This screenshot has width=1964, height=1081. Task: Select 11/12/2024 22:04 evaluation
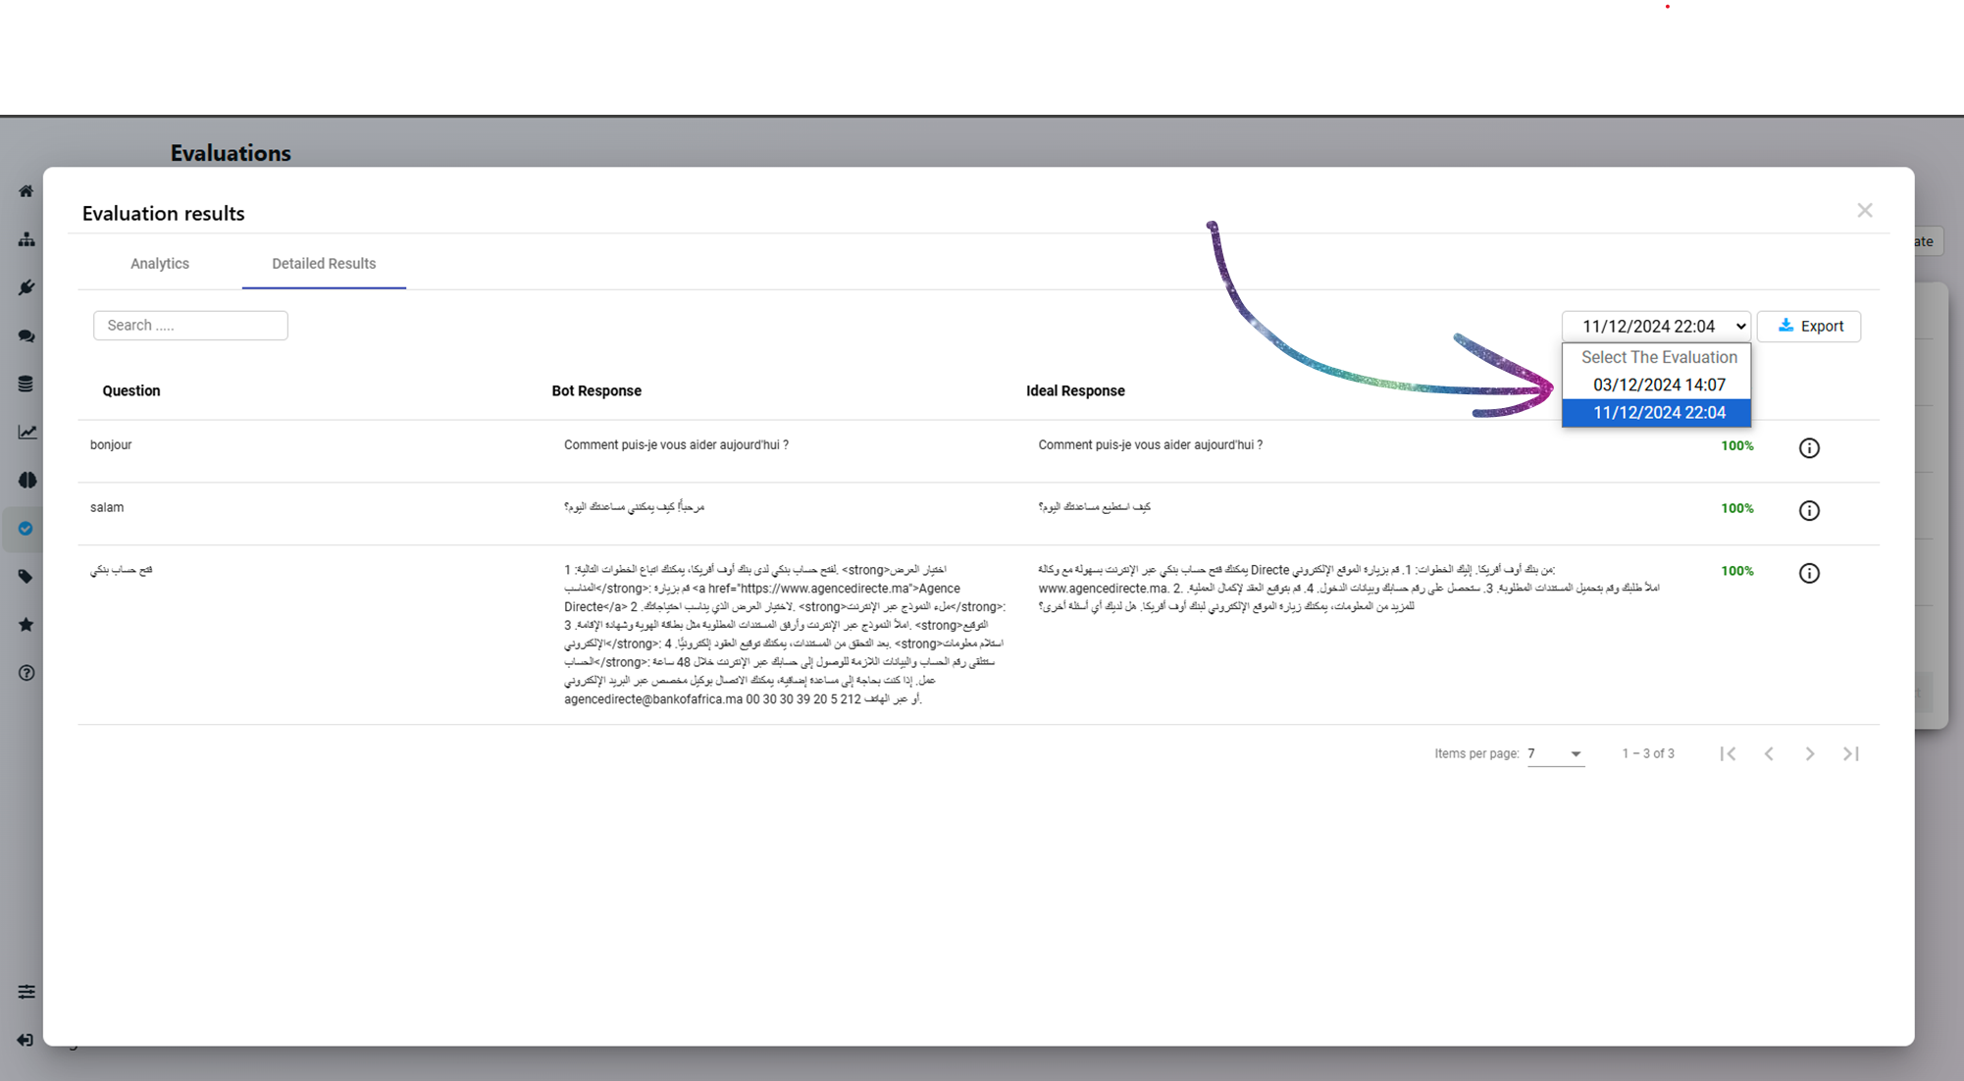[x=1657, y=411]
